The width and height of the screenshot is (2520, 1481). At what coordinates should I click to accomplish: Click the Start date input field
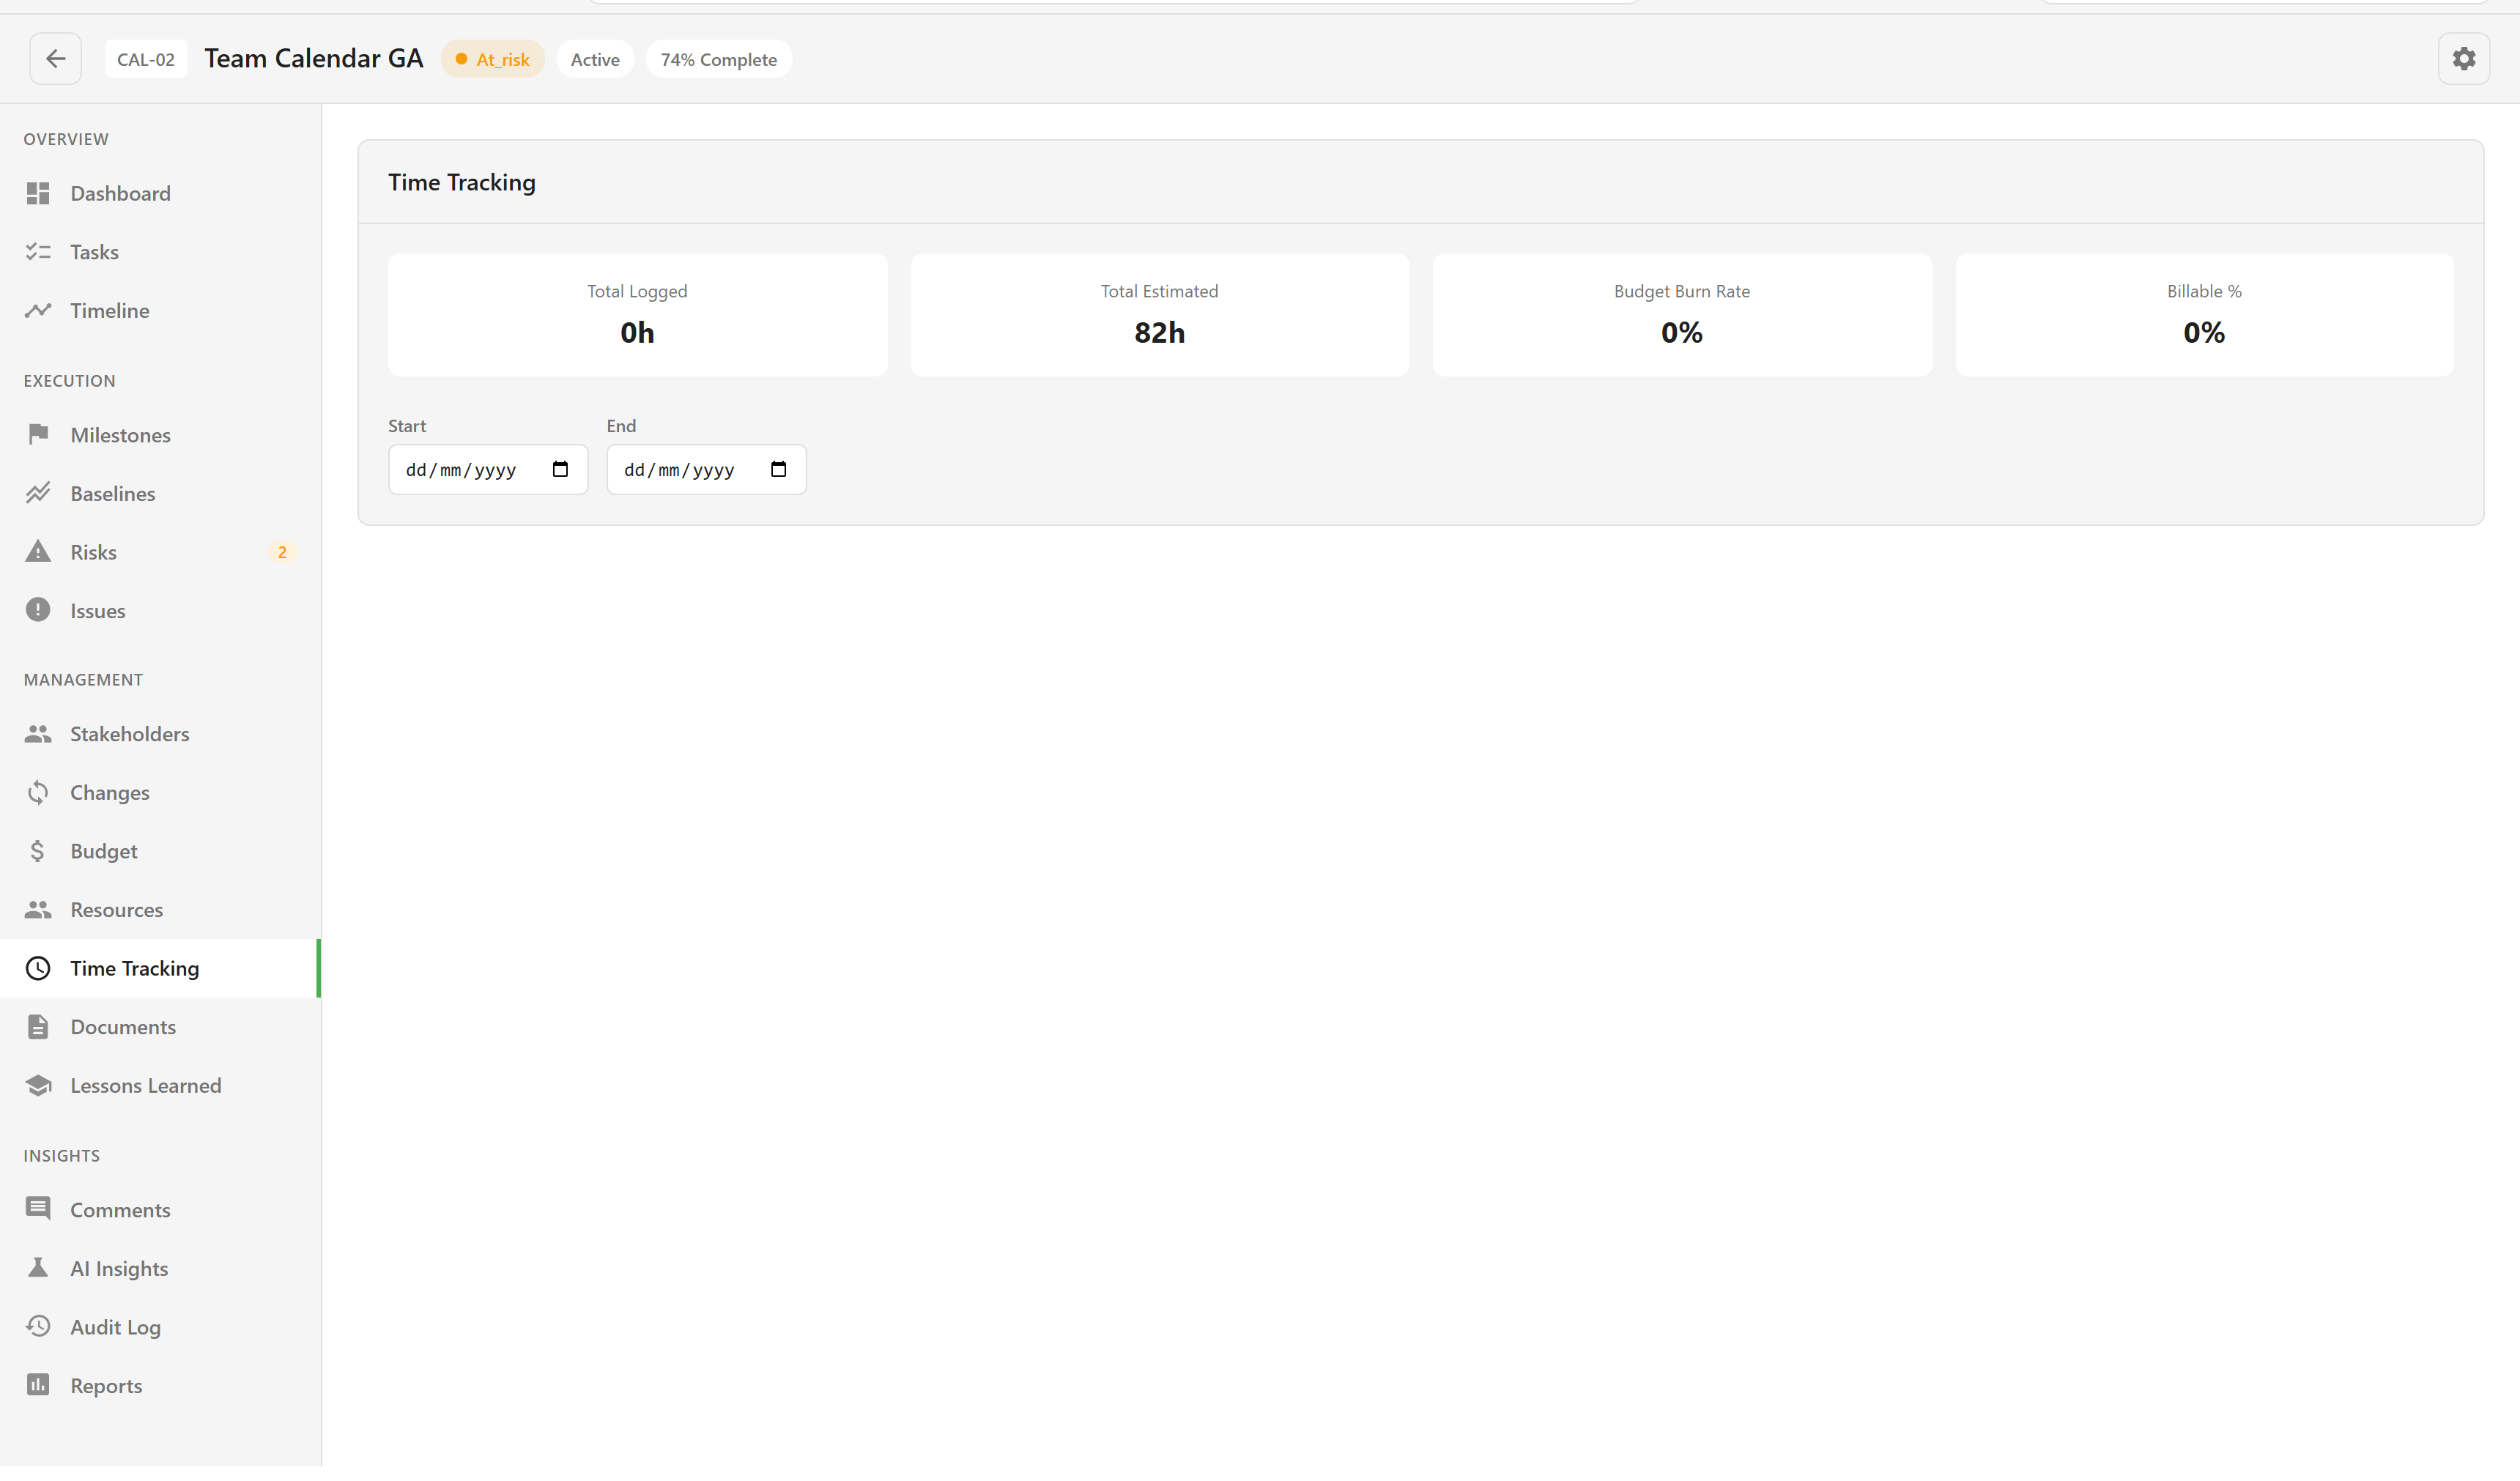point(488,470)
